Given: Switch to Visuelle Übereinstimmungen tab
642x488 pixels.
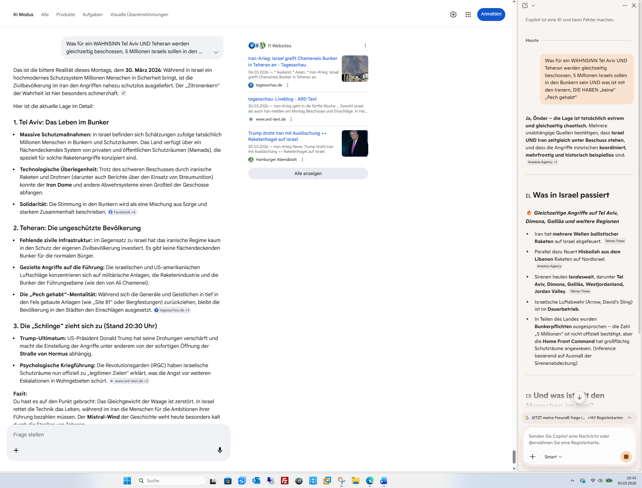Looking at the screenshot, I should 139,15.
